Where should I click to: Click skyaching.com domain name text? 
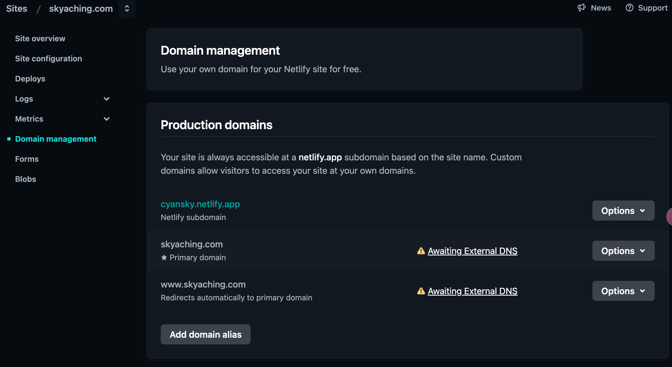pyautogui.click(x=192, y=244)
